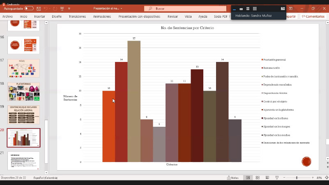Select slide 18 PLATAFORMAS thumbnail
The width and height of the screenshot is (329, 185).
[23, 91]
